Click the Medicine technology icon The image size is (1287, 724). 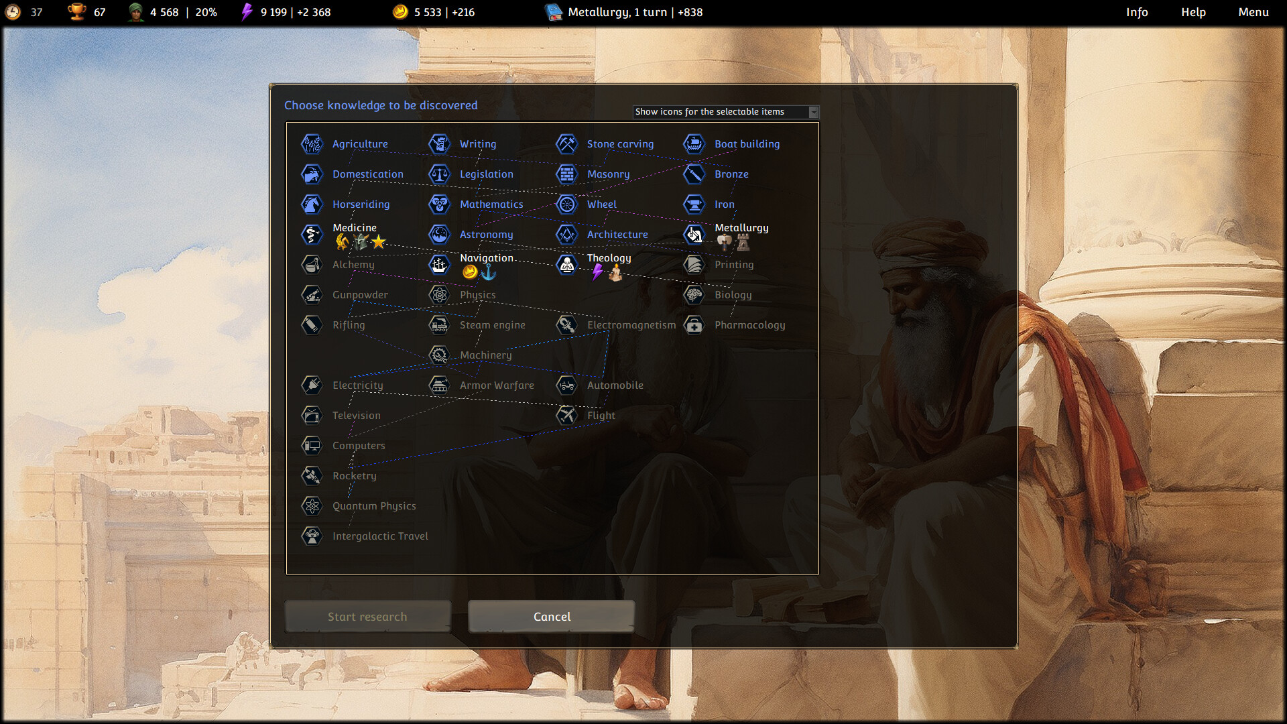312,234
